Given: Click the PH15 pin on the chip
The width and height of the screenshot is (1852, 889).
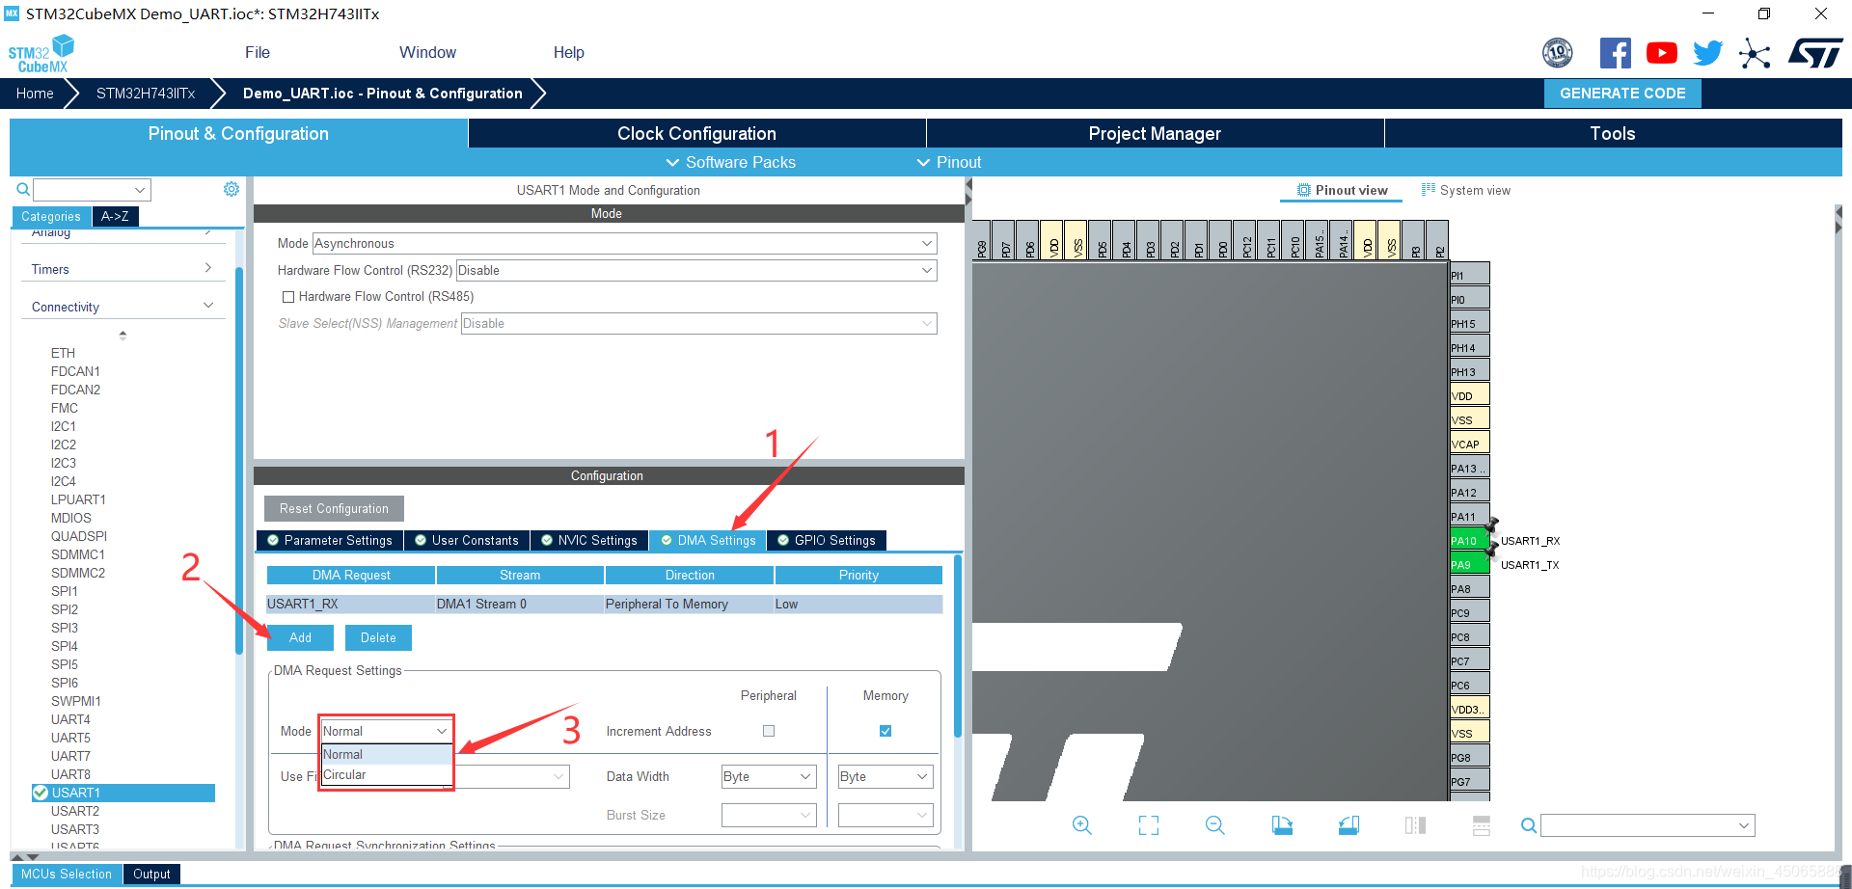Looking at the screenshot, I should [1469, 323].
